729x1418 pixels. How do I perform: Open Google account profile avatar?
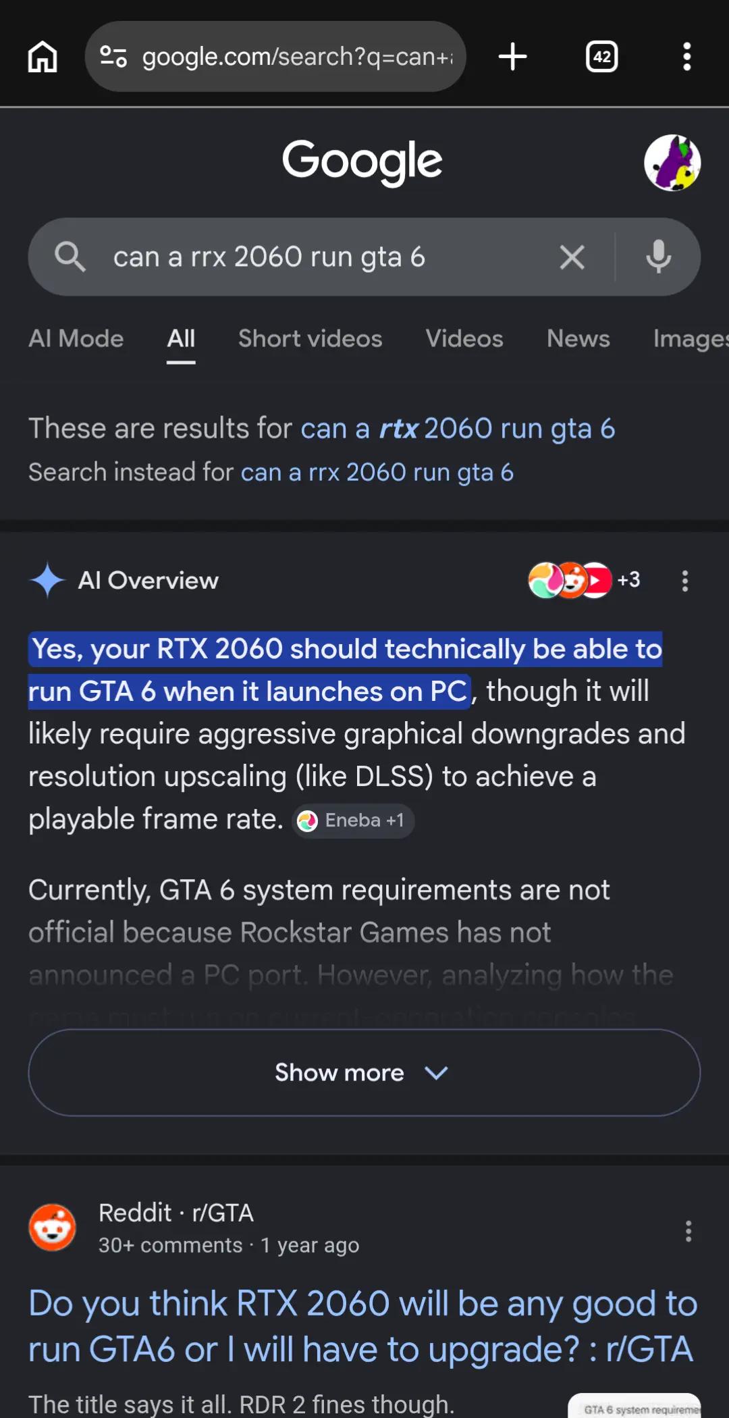click(672, 163)
